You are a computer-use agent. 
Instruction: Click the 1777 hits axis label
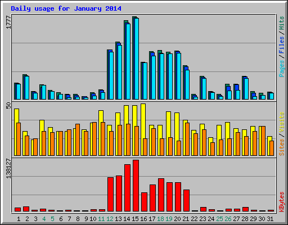click(x=8, y=22)
